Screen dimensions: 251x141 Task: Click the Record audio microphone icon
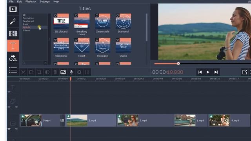point(71,72)
